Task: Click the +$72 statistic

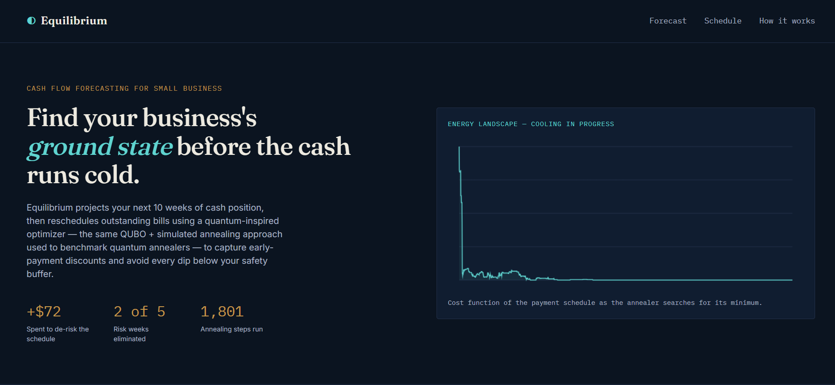Action: pyautogui.click(x=44, y=312)
